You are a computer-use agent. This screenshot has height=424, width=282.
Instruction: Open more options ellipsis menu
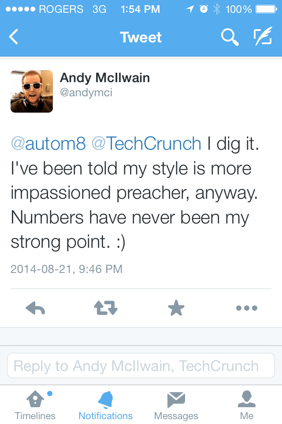click(246, 308)
